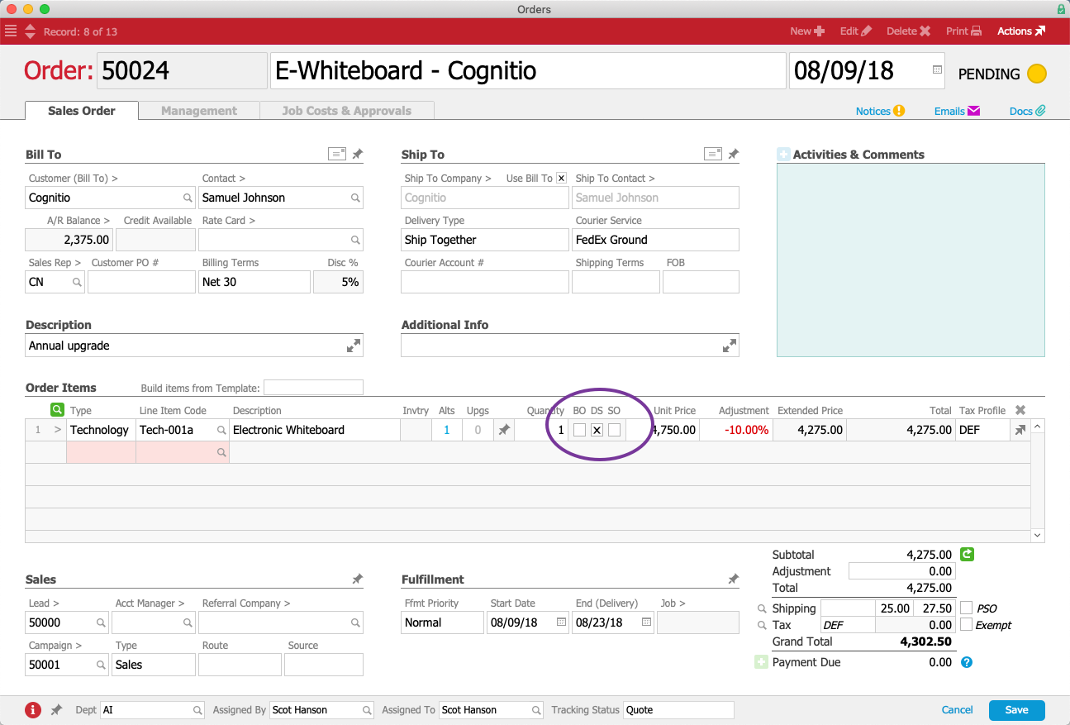Open the Job Costs & Approvals tab

347,111
